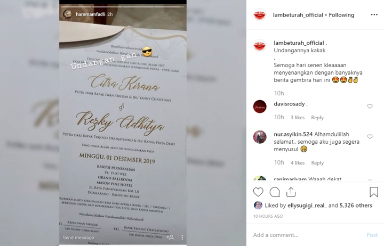Like the post with the heart icon
This screenshot has height=246, width=384.
click(258, 192)
